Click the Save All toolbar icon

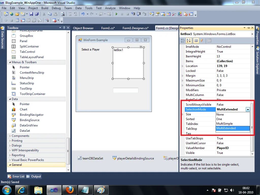tap(37, 14)
